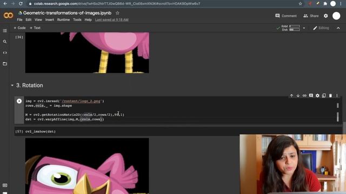Move the cell down with the arrow icon
The height and width of the screenshot is (194, 346).
tap(298, 96)
